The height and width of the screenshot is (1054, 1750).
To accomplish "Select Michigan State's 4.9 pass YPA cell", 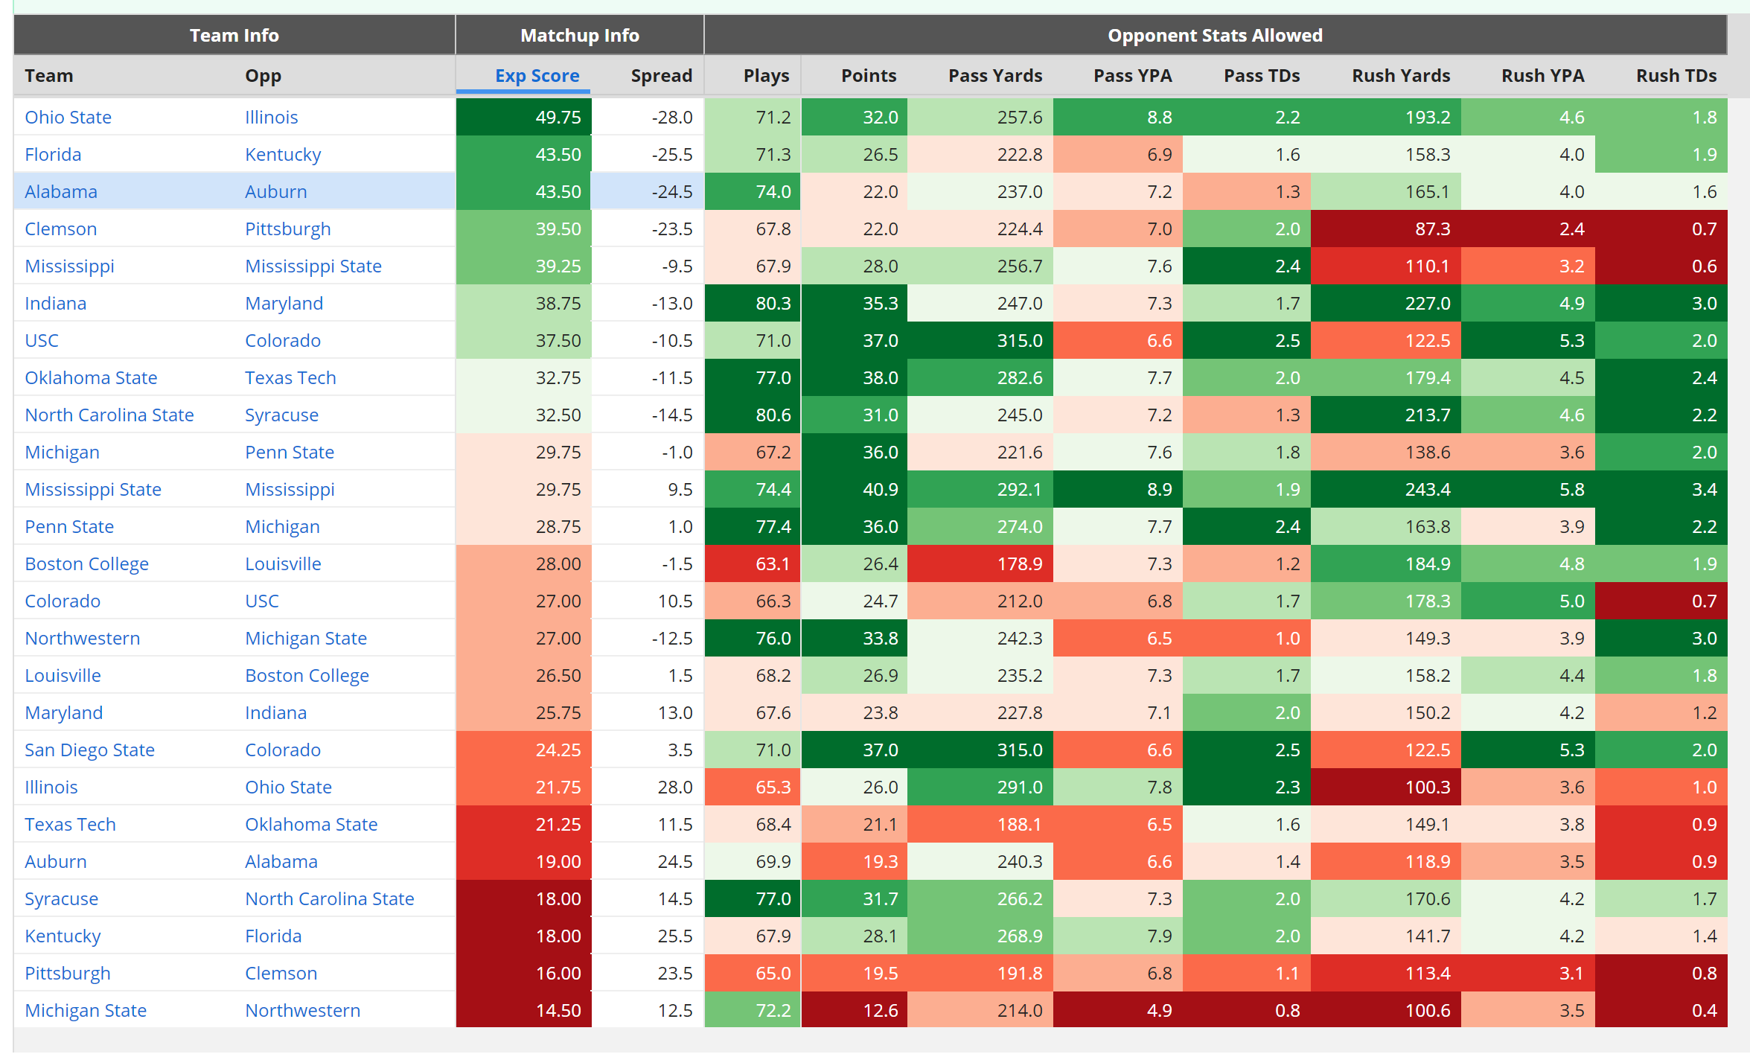I will click(1117, 1010).
